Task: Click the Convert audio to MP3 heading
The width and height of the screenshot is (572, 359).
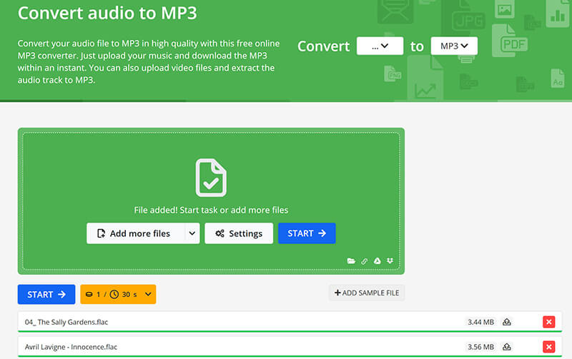Action: pos(107,13)
